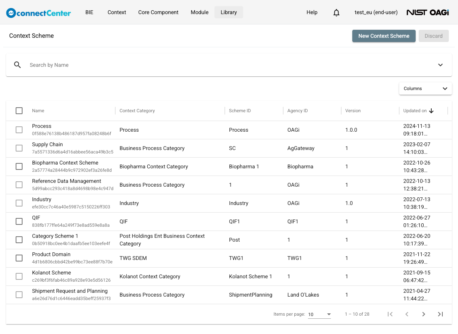This screenshot has height=334, width=458.
Task: Go to the first page of results
Action: (390, 314)
